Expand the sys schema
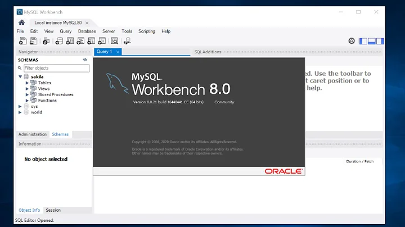Screen dimensions: 405x227 click(20, 106)
